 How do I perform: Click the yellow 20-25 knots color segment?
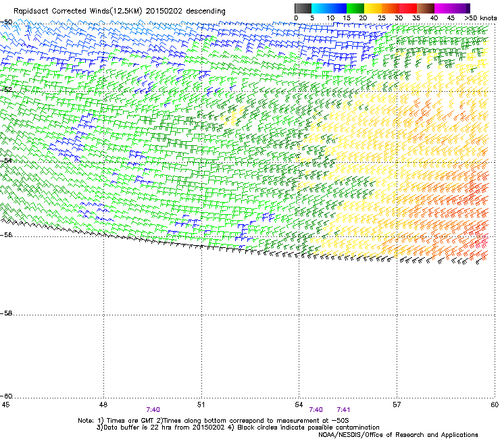click(373, 8)
